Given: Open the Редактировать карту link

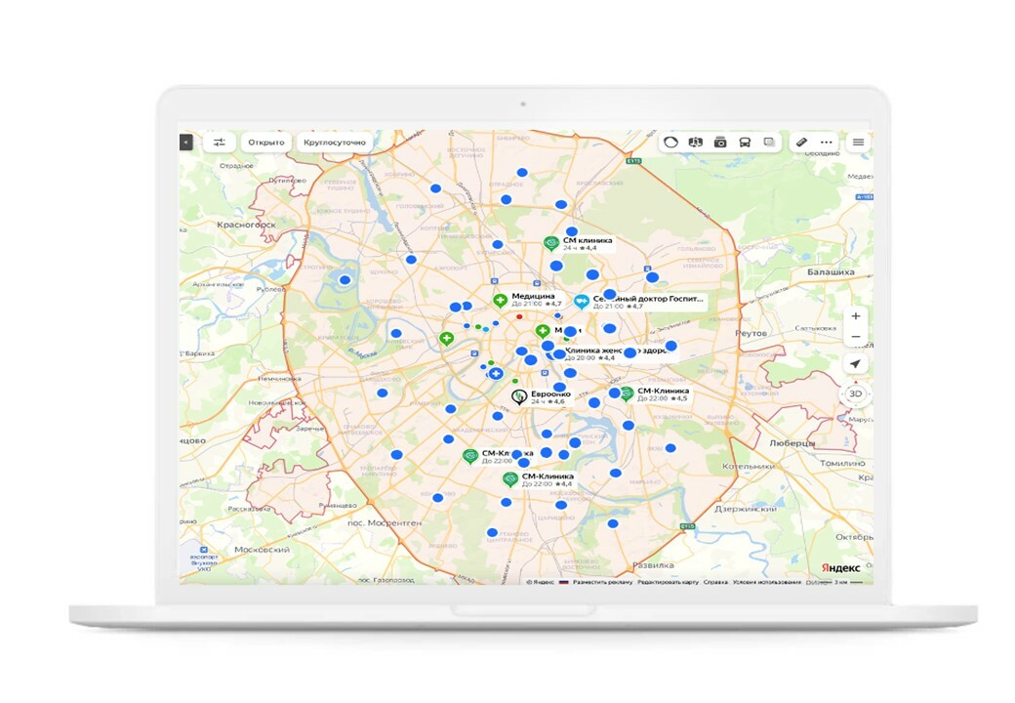Looking at the screenshot, I should coord(668,582).
